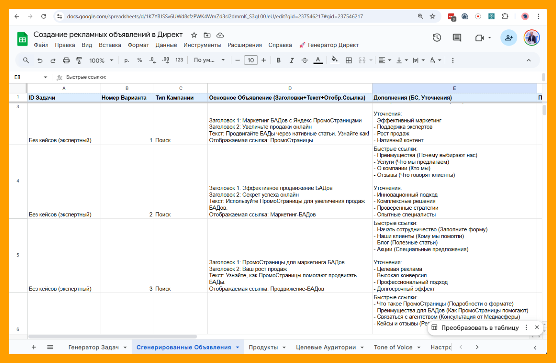Image resolution: width=556 pixels, height=363 pixels.
Task: Open the Borders tool
Action: pyautogui.click(x=349, y=60)
